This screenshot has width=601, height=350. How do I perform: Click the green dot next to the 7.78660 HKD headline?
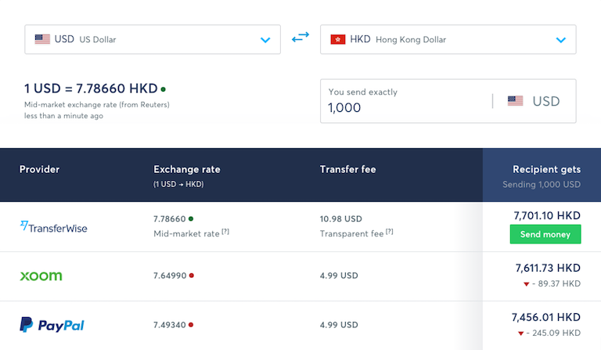click(164, 89)
